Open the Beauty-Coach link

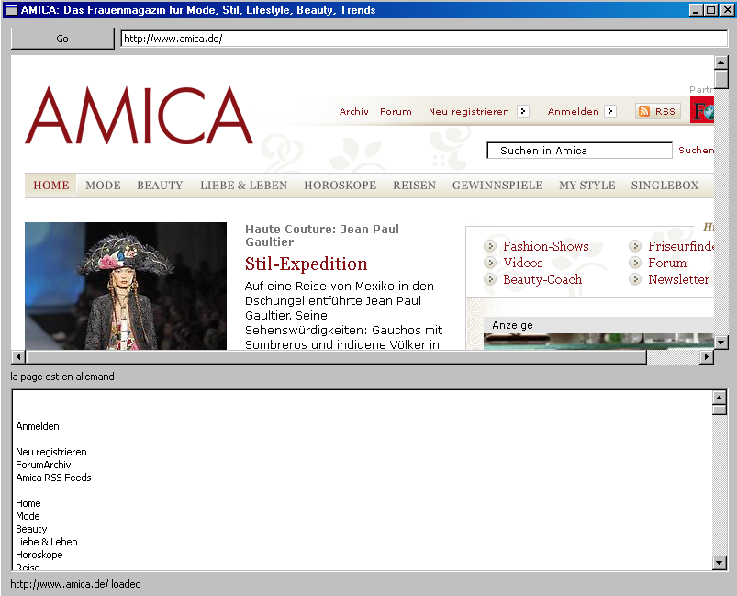(542, 279)
